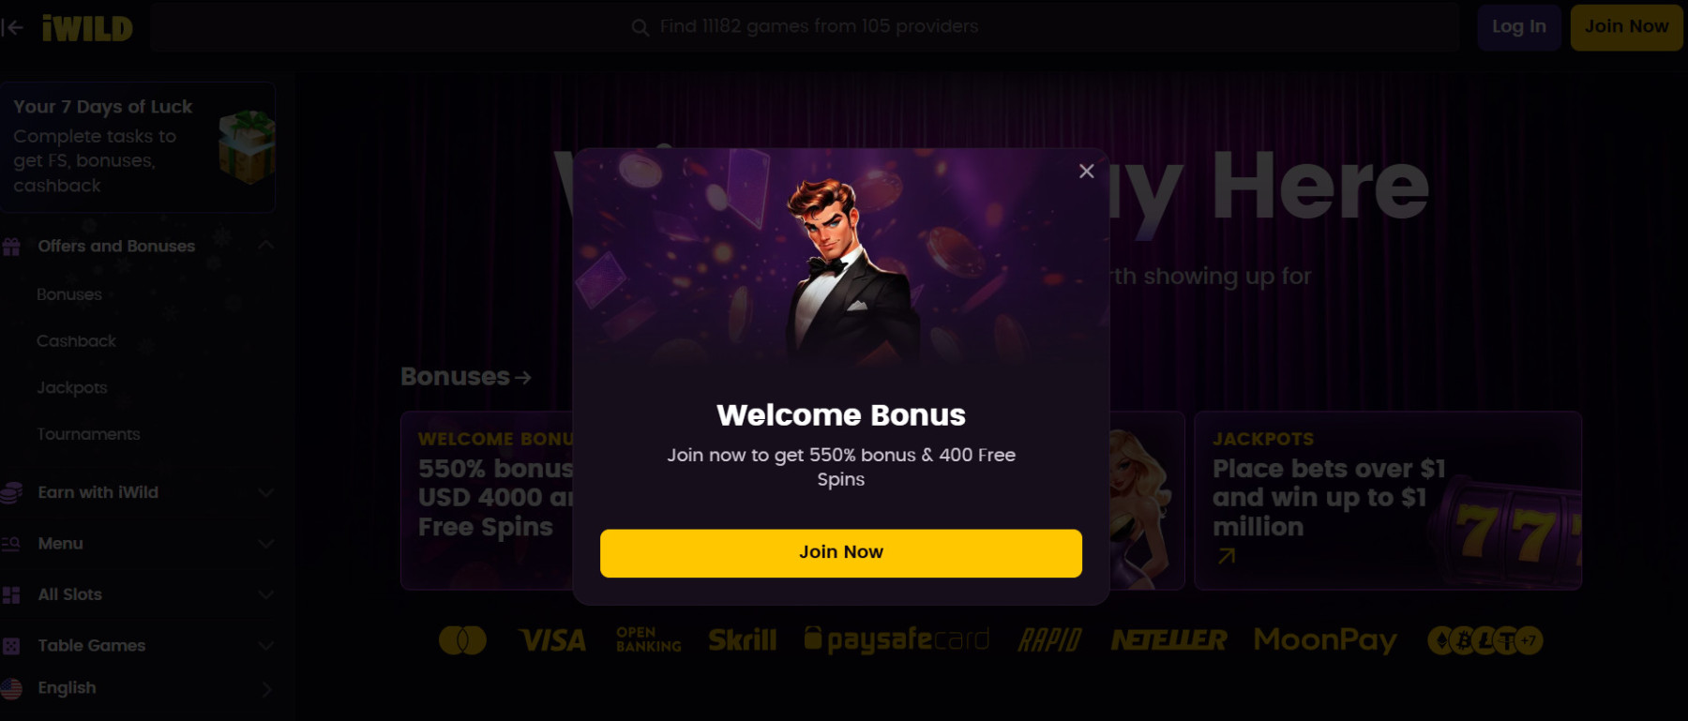Expand the All Slots chevron
This screenshot has height=721, width=1688.
(x=266, y=594)
